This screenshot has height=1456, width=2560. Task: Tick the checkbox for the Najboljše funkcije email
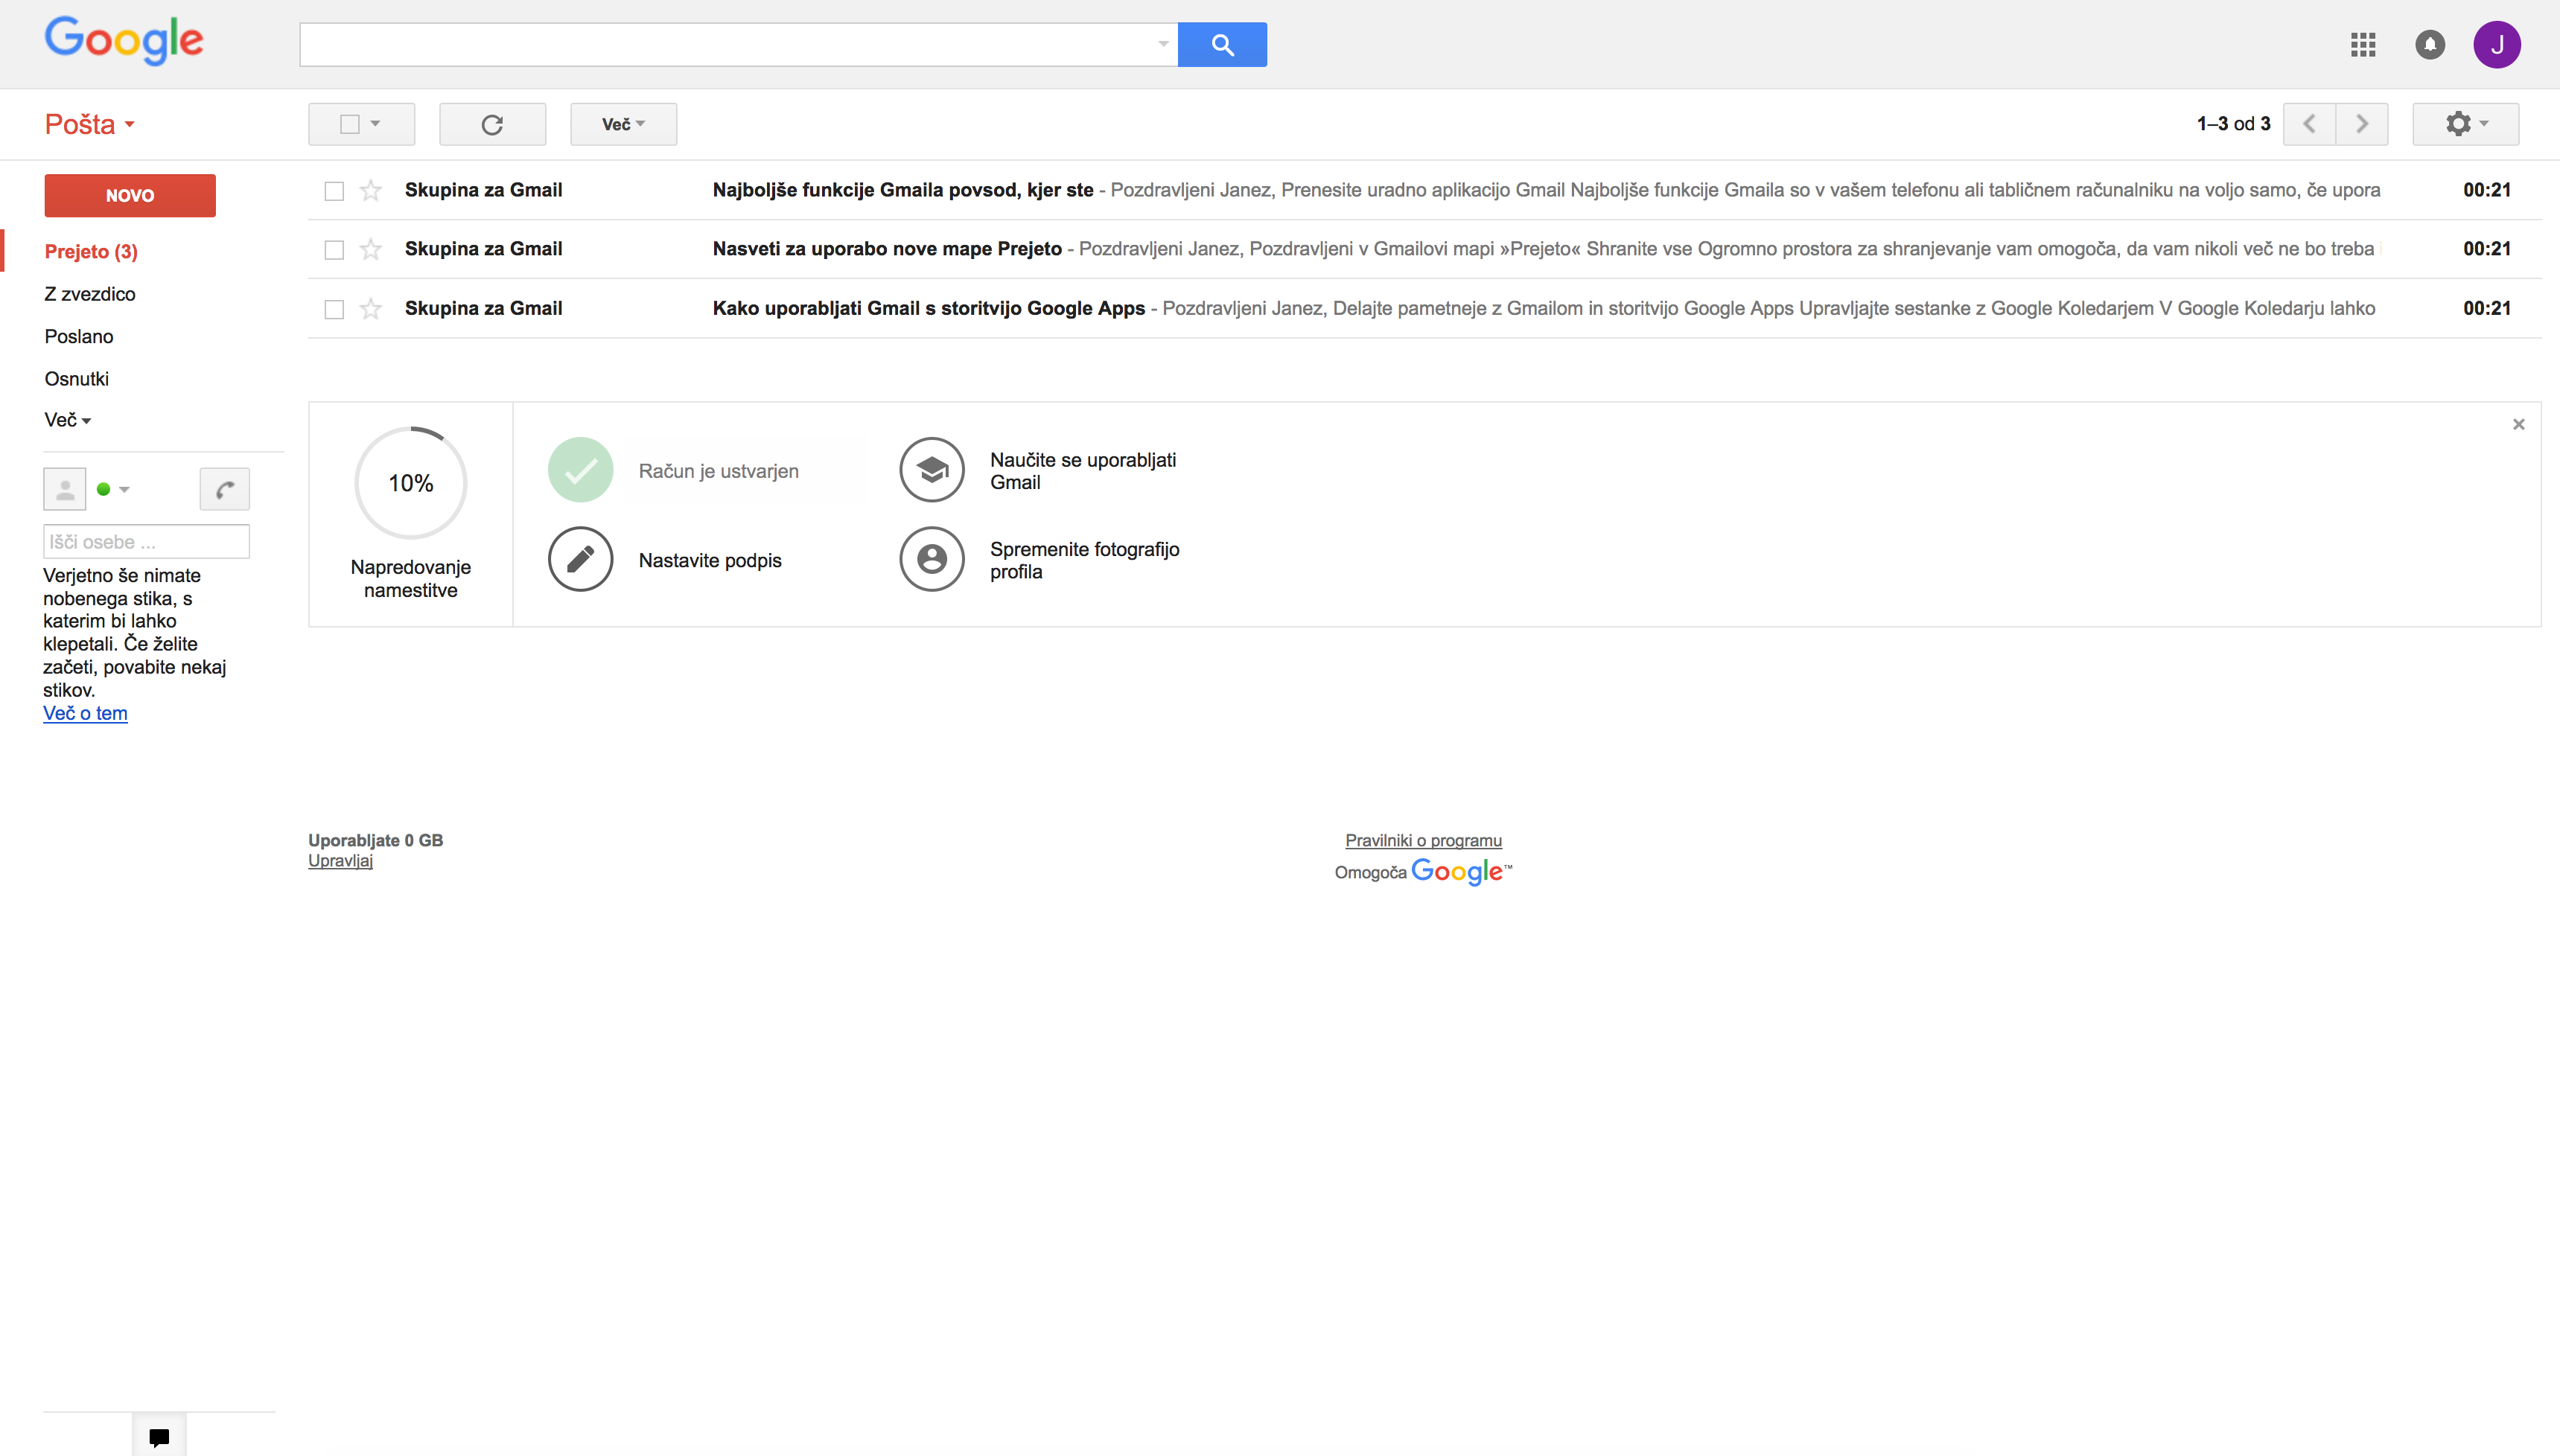[x=334, y=191]
